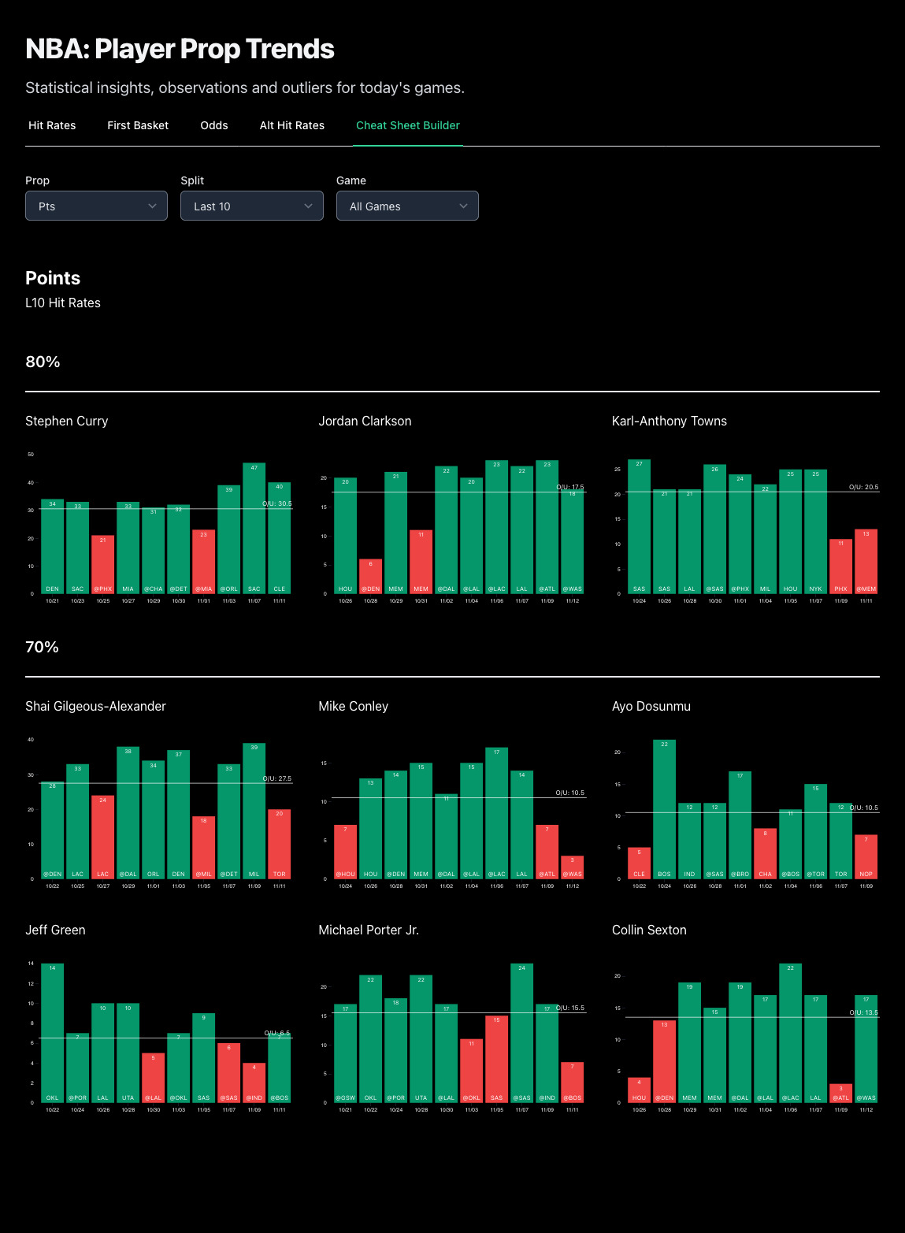Select Clarkson's red 11-point bar vs MEM
The image size is (905, 1233).
421,562
